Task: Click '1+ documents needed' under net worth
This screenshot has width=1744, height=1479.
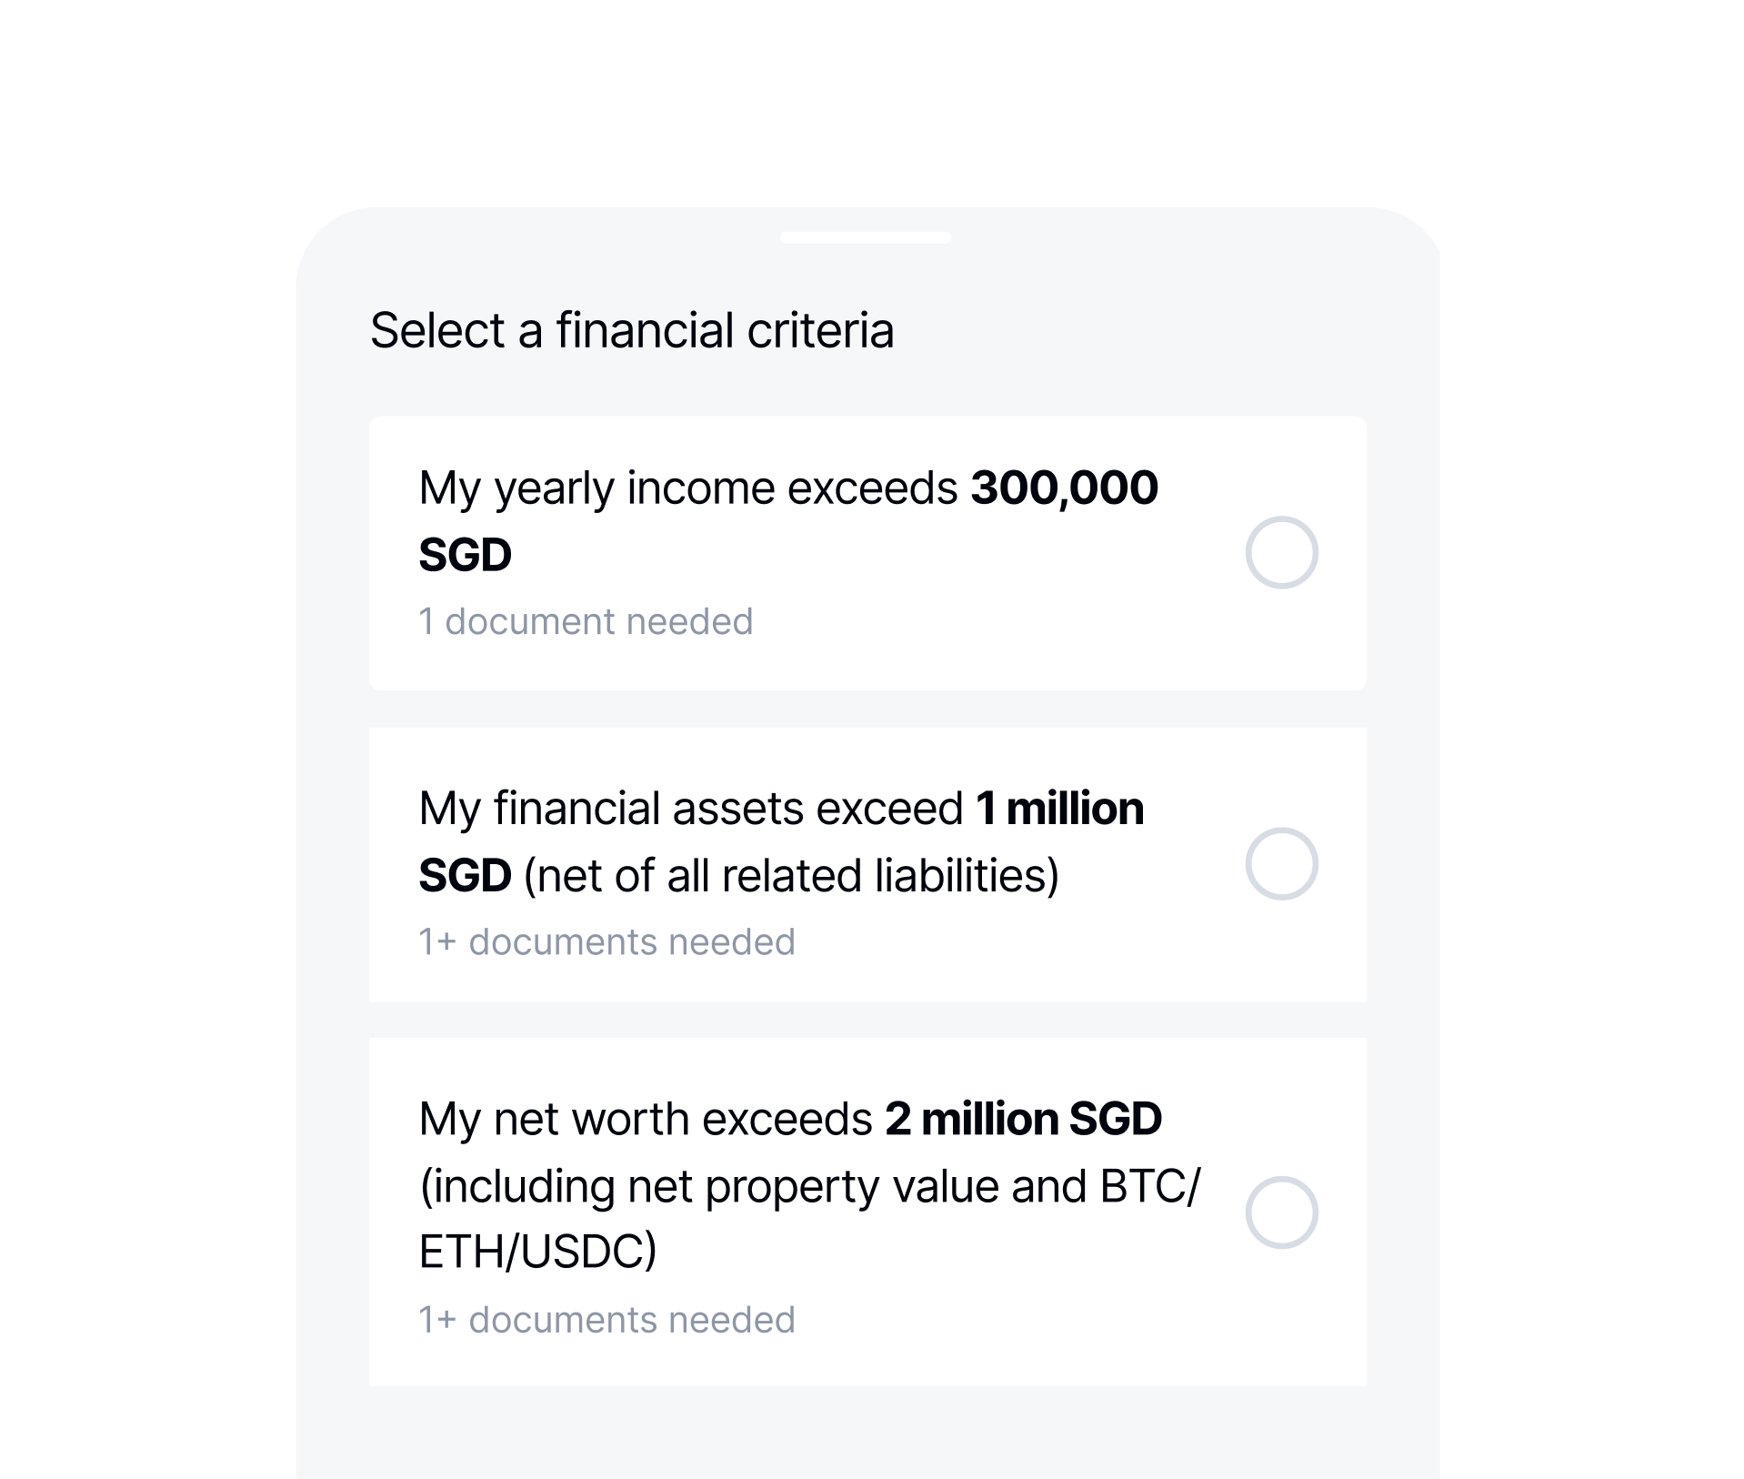Action: (x=606, y=1320)
